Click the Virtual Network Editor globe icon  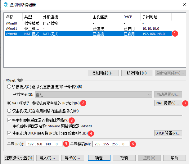(x=6, y=5)
